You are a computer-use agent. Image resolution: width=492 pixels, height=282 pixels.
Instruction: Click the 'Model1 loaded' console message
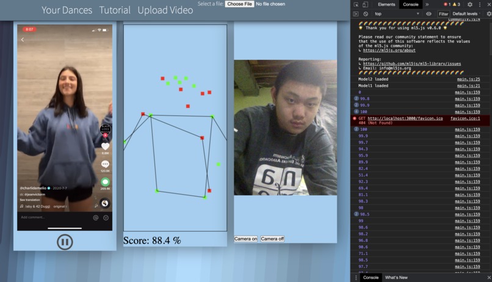pos(373,85)
